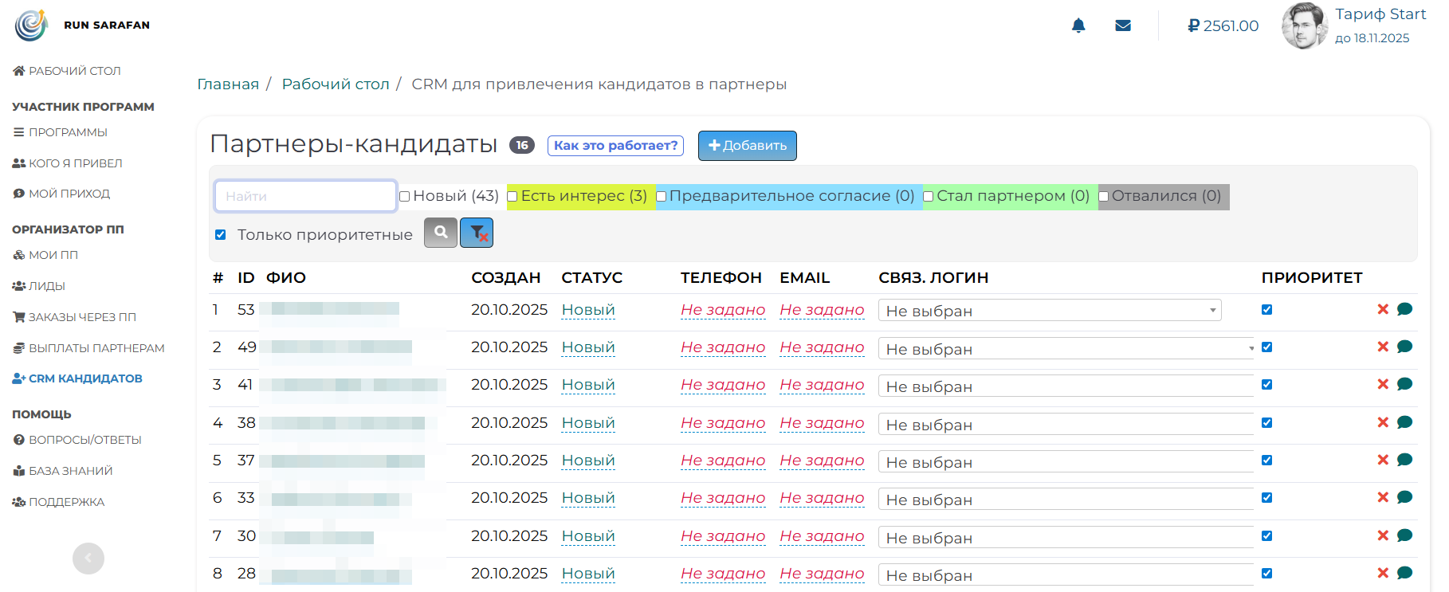Image resolution: width=1449 pixels, height=592 pixels.
Task: Open linked login dropdown for ID 30
Action: [x=1066, y=538]
